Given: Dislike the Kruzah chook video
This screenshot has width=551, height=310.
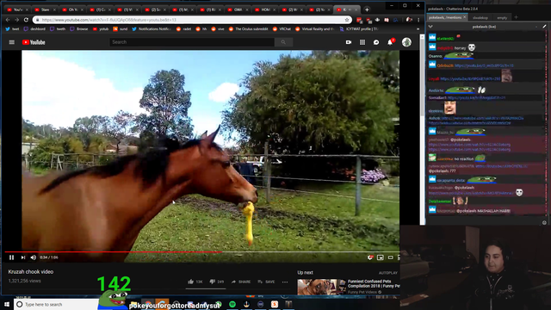Looking at the screenshot, I should point(216,282).
